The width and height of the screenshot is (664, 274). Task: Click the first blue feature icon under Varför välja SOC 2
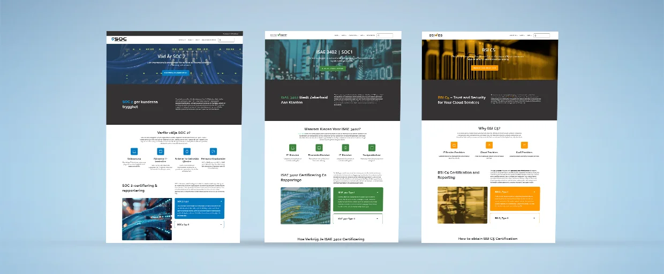[134, 152]
